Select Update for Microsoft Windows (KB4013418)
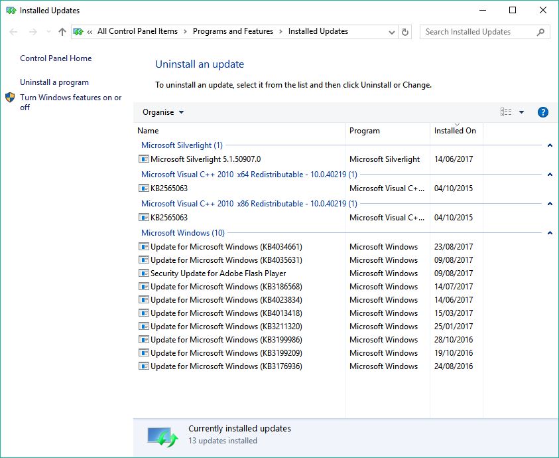559x458 pixels. tap(226, 313)
